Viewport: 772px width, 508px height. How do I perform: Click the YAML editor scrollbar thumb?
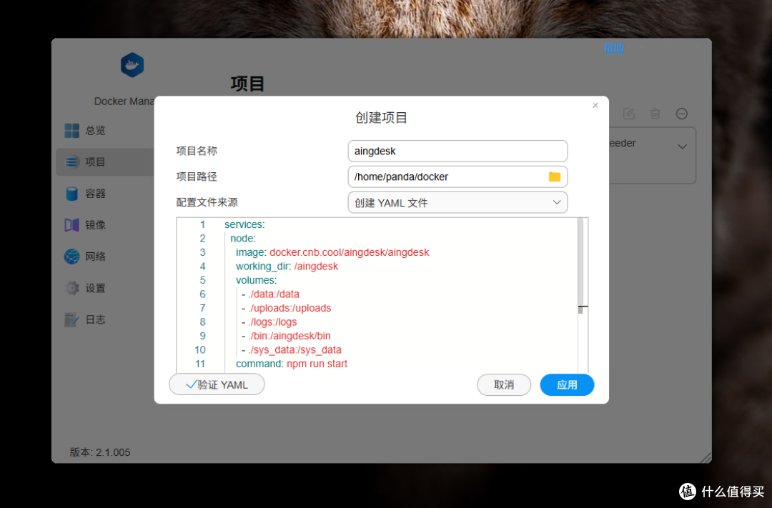[580, 264]
